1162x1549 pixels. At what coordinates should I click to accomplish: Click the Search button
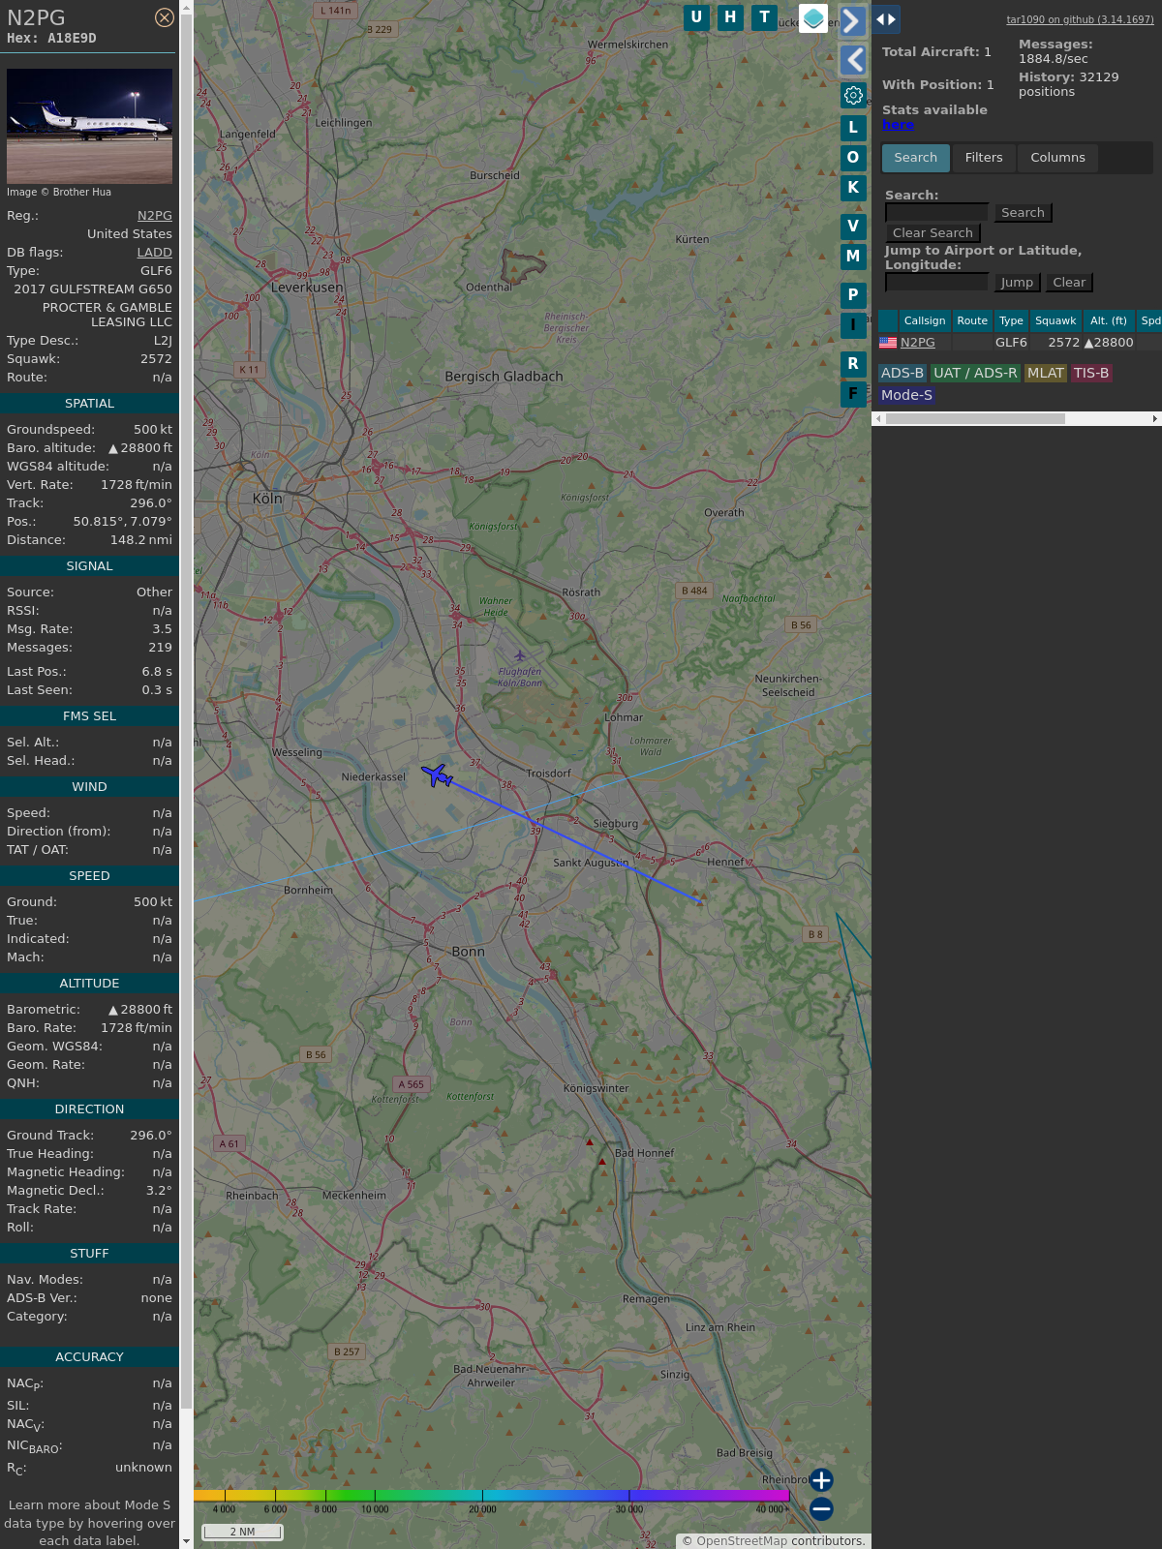tap(1023, 213)
